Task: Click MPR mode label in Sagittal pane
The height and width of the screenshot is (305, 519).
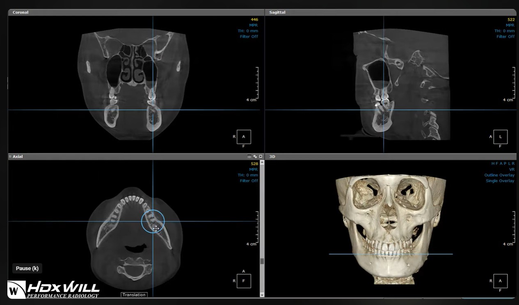Action: 510,25
